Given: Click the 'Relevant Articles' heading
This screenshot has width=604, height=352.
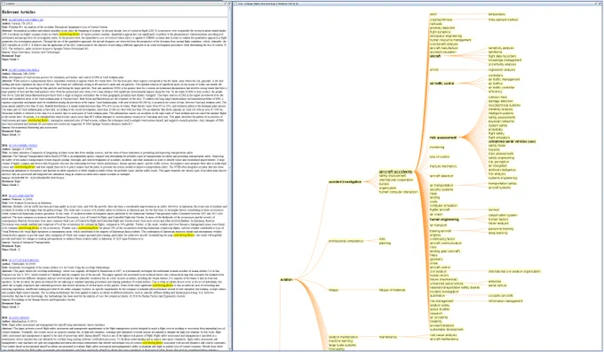Looking at the screenshot, I should click(18, 12).
